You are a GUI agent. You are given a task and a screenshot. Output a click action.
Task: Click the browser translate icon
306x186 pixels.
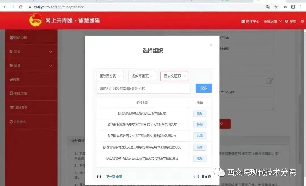click(268, 7)
